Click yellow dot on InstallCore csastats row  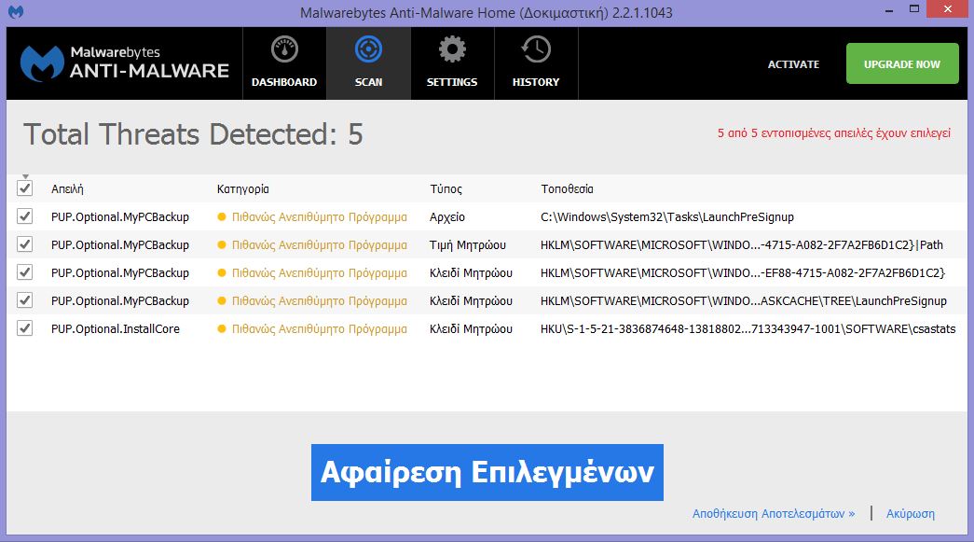(222, 328)
